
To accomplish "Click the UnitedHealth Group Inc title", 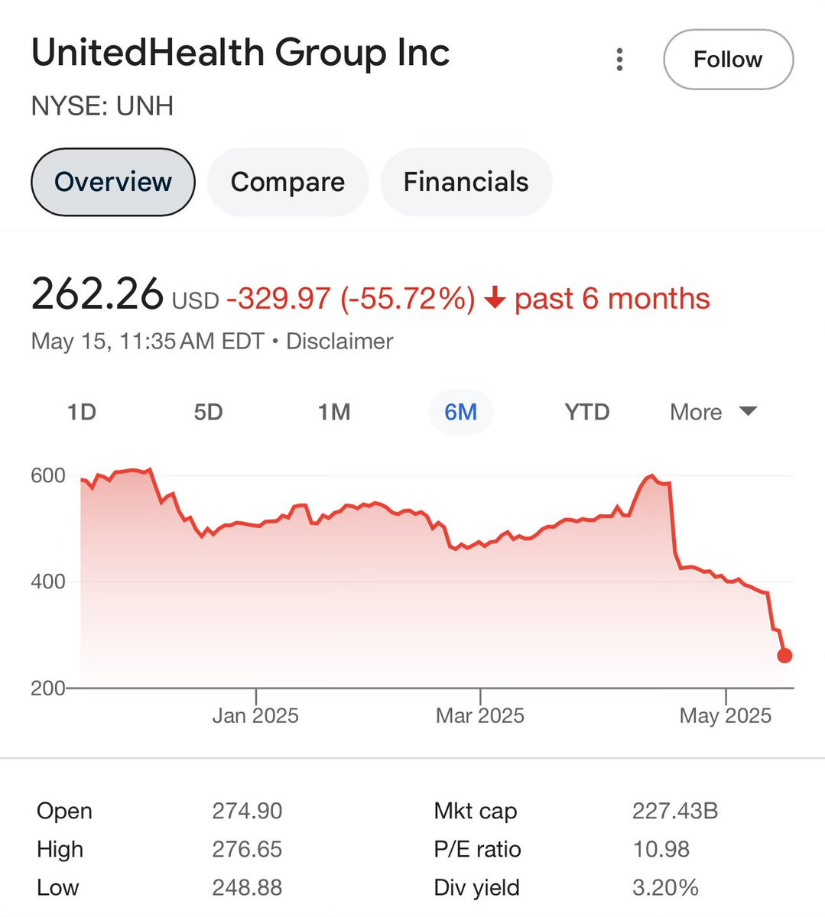I will coord(240,53).
